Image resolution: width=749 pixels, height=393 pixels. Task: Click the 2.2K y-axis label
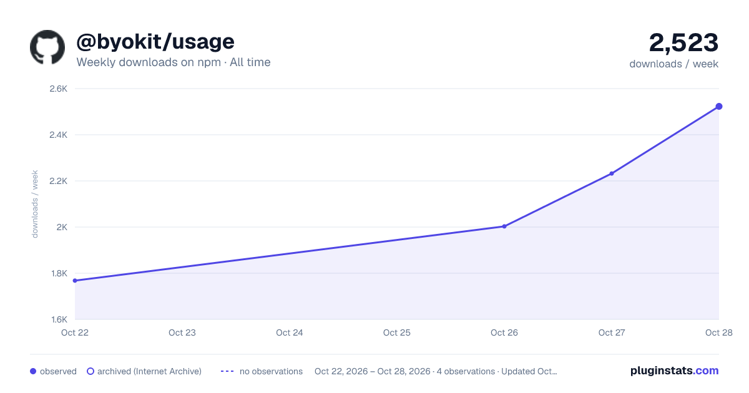[x=58, y=181]
